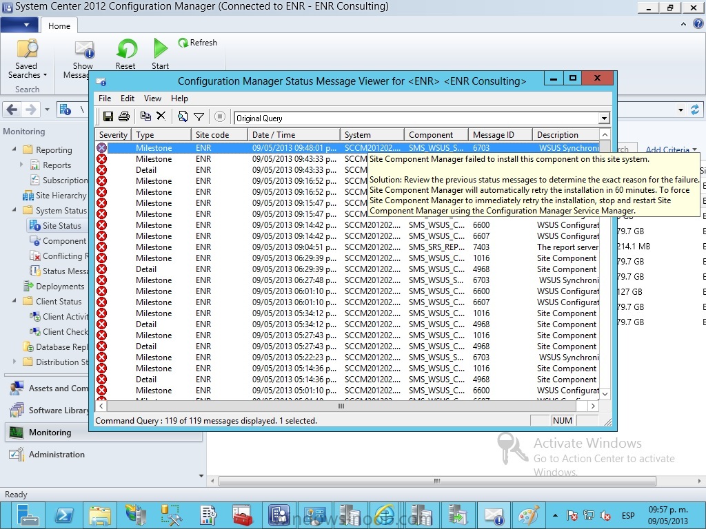Image resolution: width=706 pixels, height=529 pixels.
Task: Click the viewer's vertical scrollbar down arrow
Action: point(605,394)
